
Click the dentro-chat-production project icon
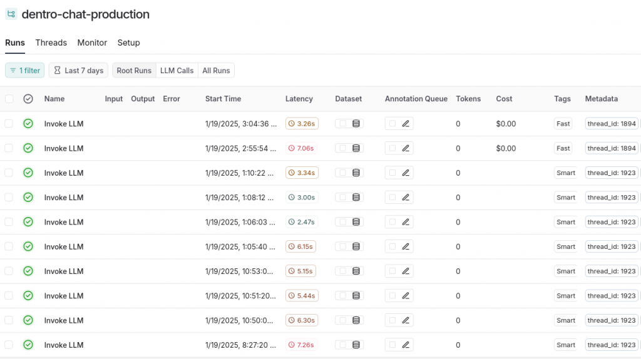point(11,14)
